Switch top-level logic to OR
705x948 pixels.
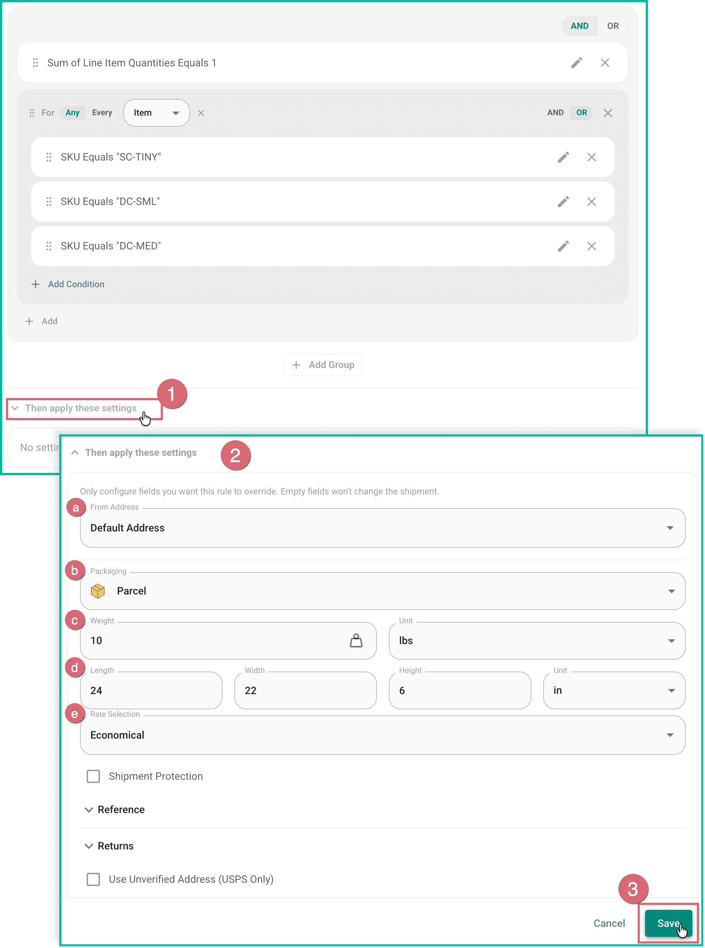tap(613, 26)
